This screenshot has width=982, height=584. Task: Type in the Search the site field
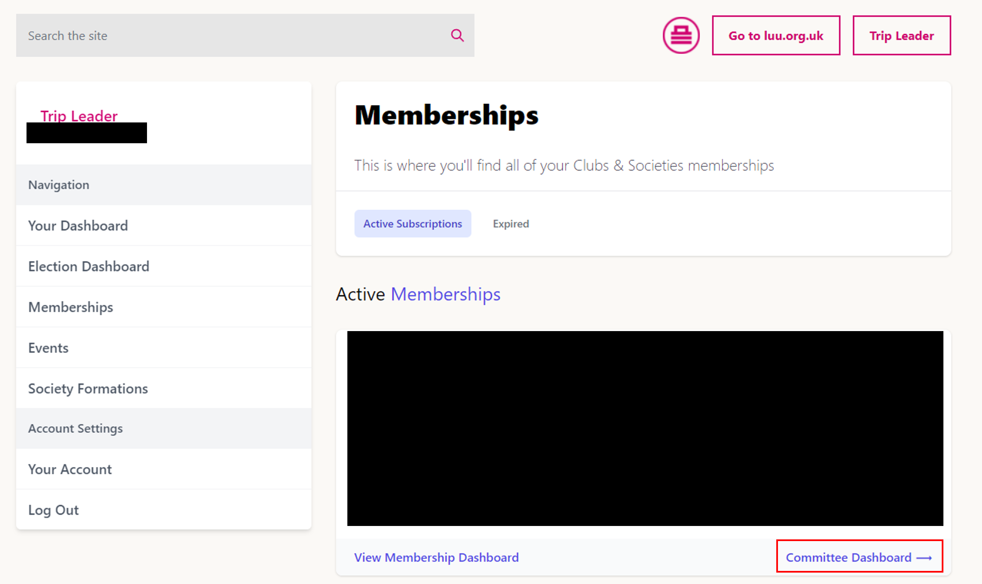pyautogui.click(x=236, y=36)
